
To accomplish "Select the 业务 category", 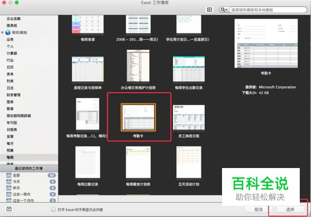I will pyautogui.click(x=10, y=40).
